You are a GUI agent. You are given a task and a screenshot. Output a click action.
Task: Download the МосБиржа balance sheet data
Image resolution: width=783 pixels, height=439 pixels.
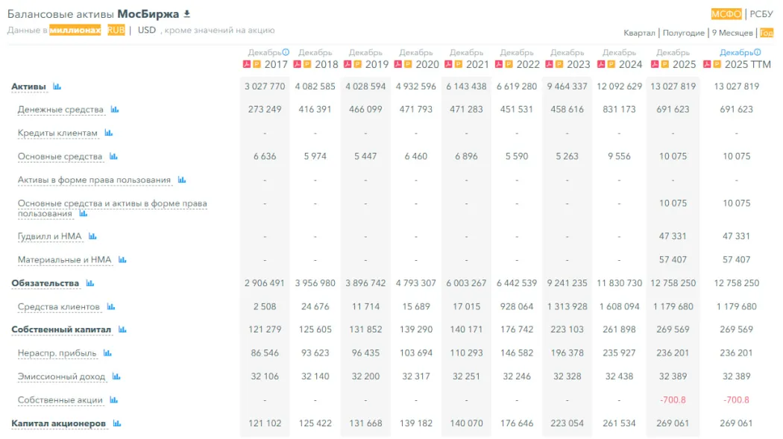(x=188, y=14)
